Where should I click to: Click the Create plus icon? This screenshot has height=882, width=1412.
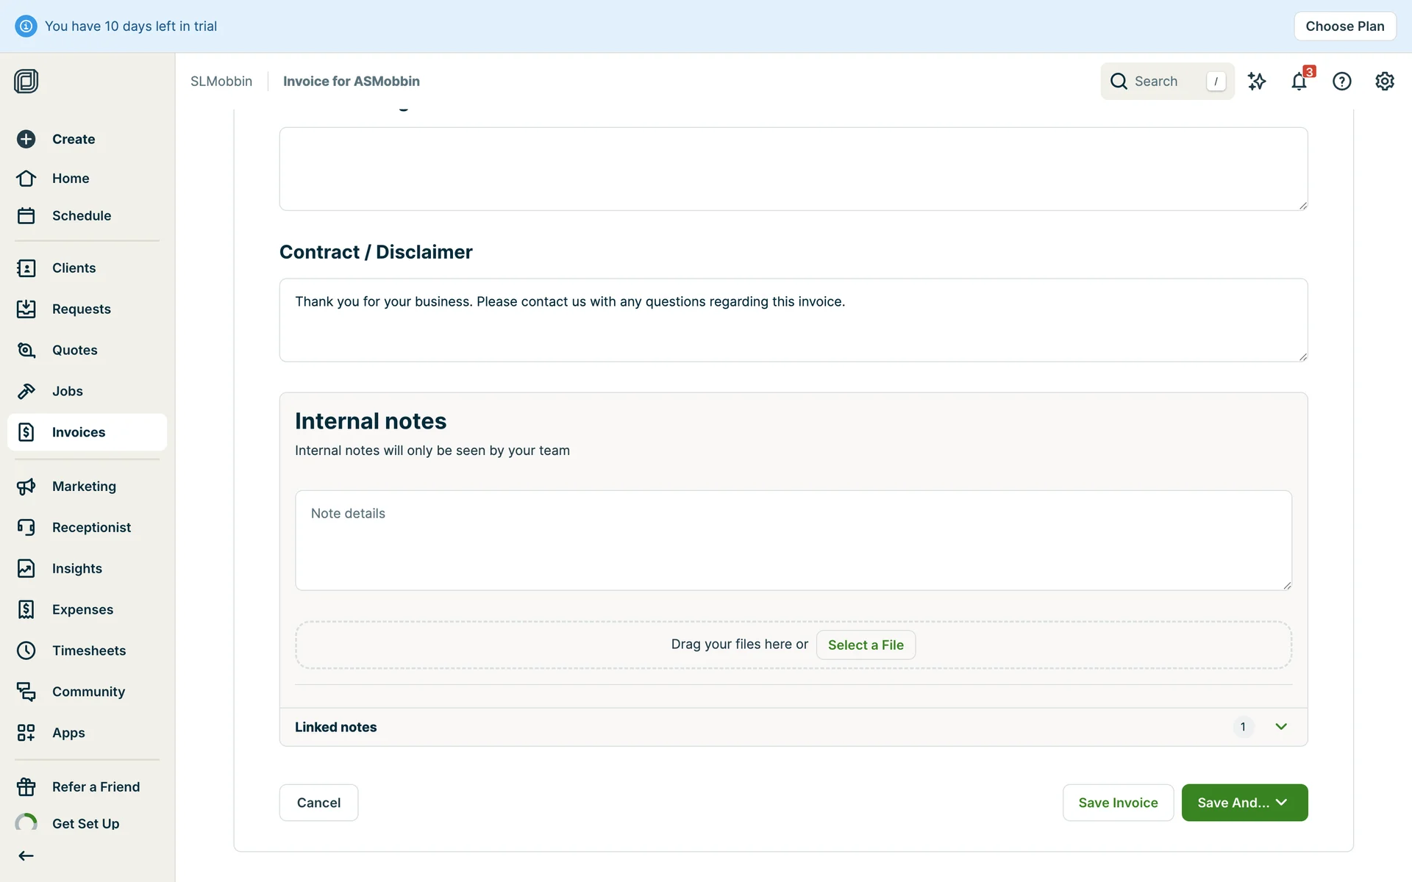coord(26,139)
